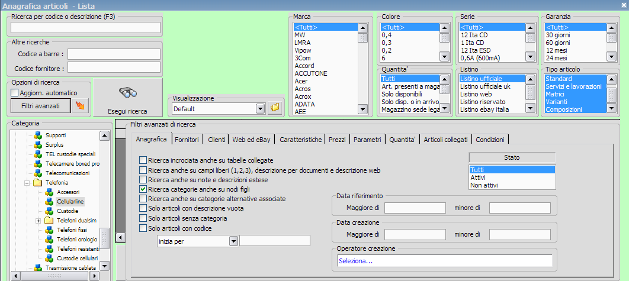This screenshot has height=281, width=629.
Task: Check Solo articoli con codice
Action: pos(143,228)
